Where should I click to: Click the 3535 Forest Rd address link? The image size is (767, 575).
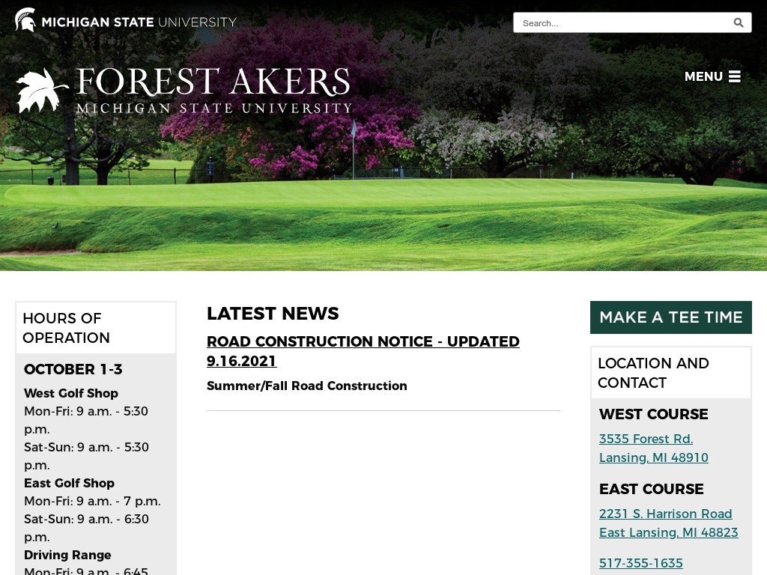pos(653,448)
